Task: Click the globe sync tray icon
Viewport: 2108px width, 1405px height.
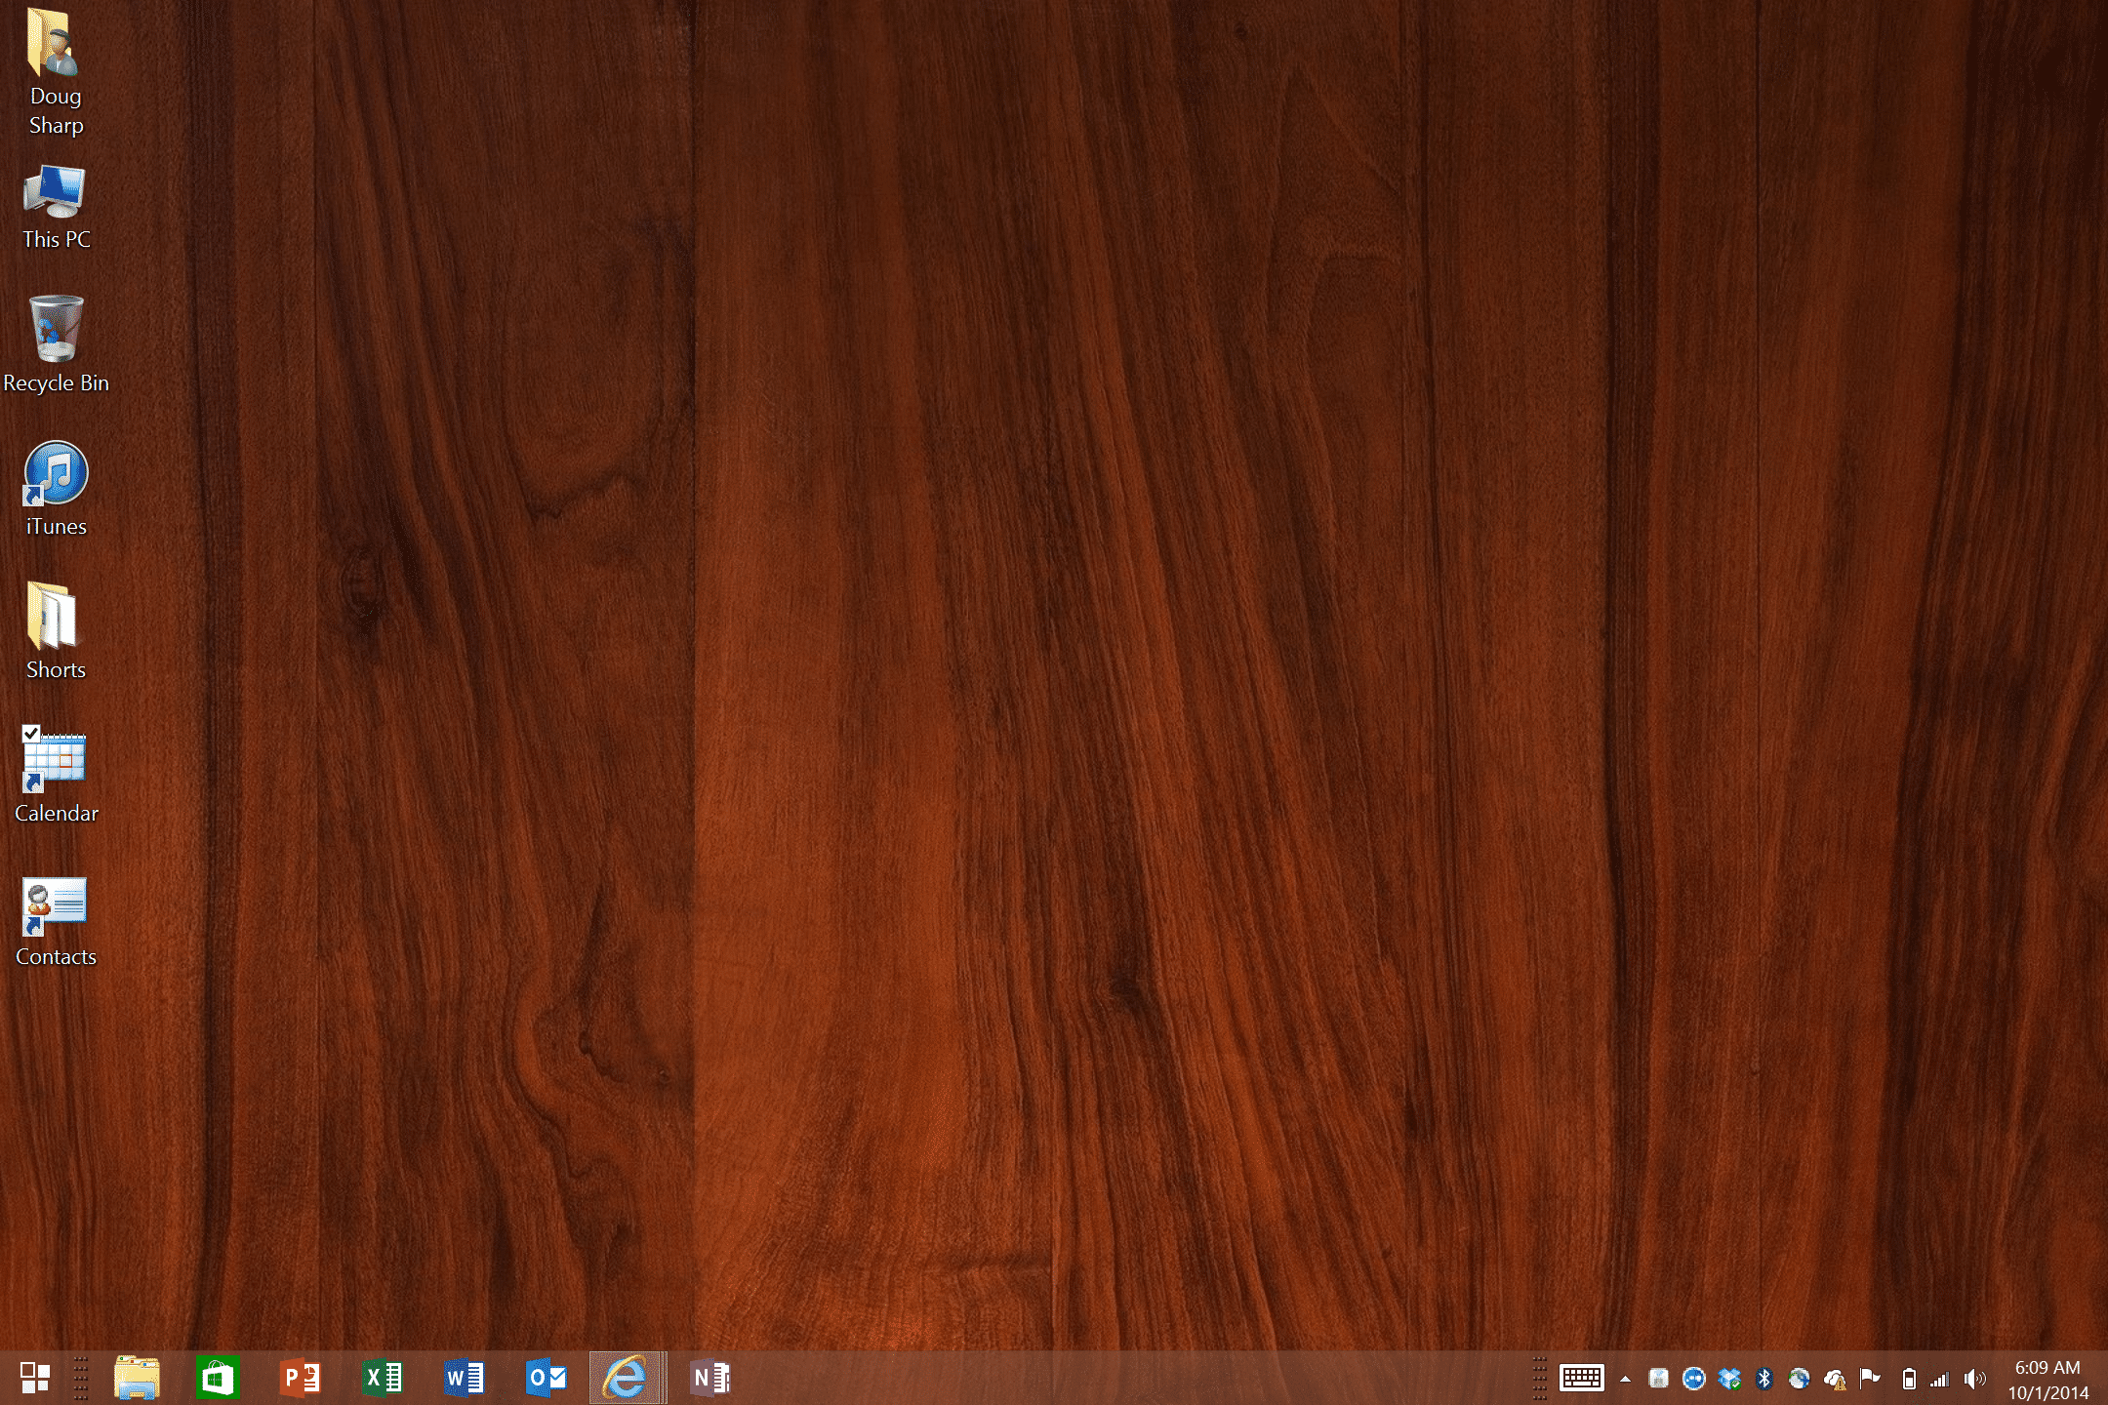Action: pos(1799,1379)
